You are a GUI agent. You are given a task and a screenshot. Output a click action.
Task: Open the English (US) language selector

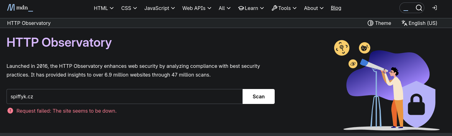[x=419, y=23]
